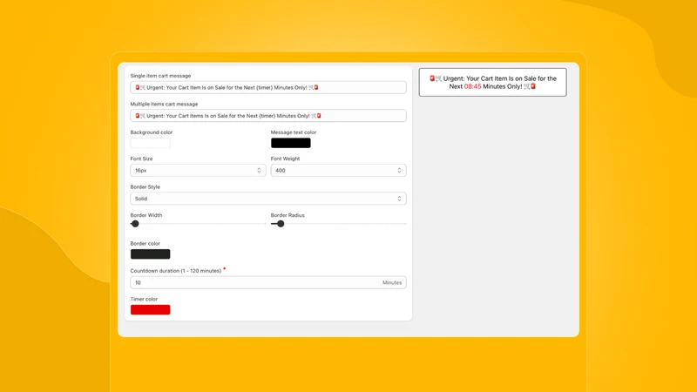This screenshot has width=697, height=392.
Task: Click the Border Width slider handle
Action: tap(135, 224)
